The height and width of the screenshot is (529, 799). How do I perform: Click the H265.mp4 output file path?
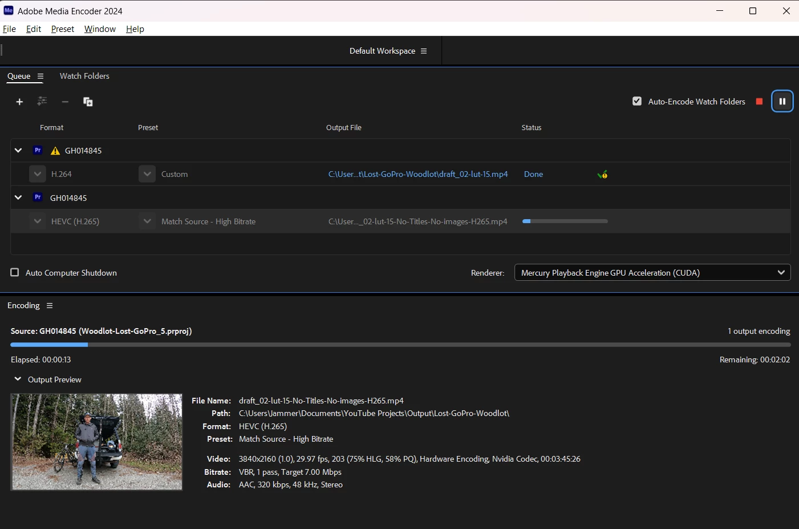[x=417, y=221]
